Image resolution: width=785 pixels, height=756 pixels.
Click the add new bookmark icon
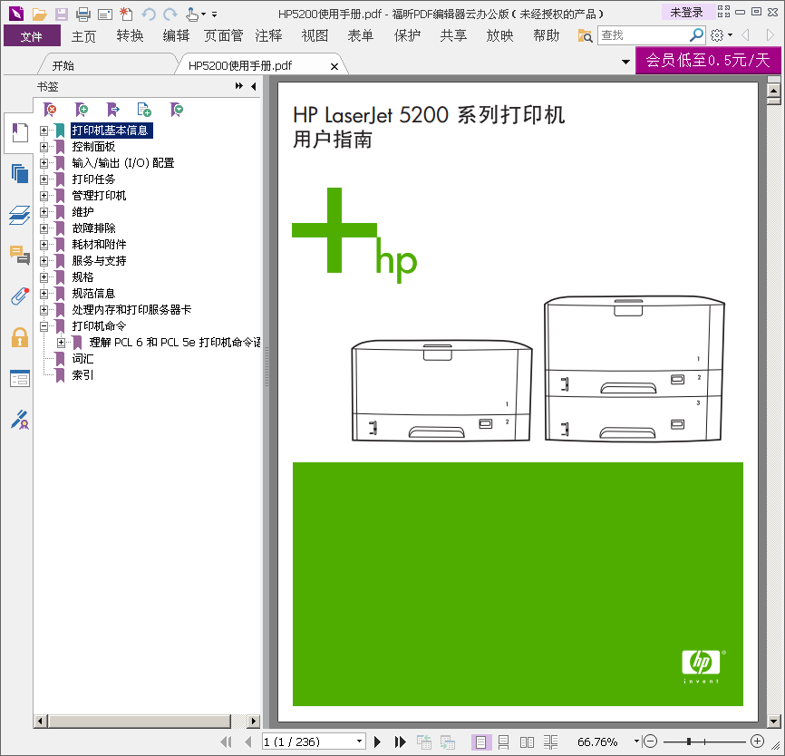[81, 109]
